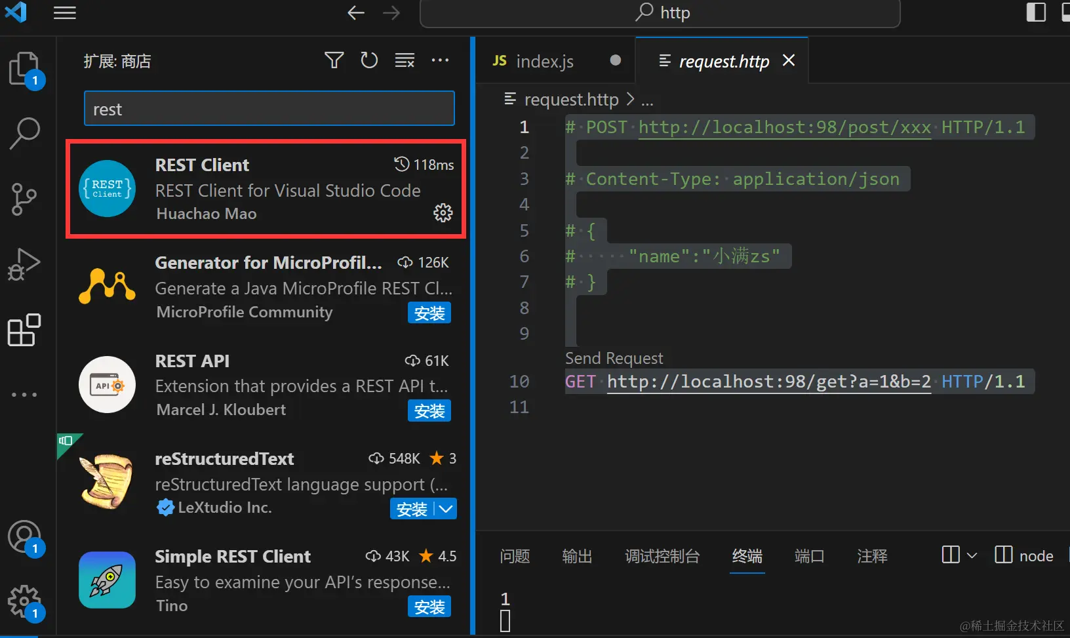Image resolution: width=1070 pixels, height=638 pixels.
Task: Open the 注释 panel tab
Action: click(x=872, y=556)
